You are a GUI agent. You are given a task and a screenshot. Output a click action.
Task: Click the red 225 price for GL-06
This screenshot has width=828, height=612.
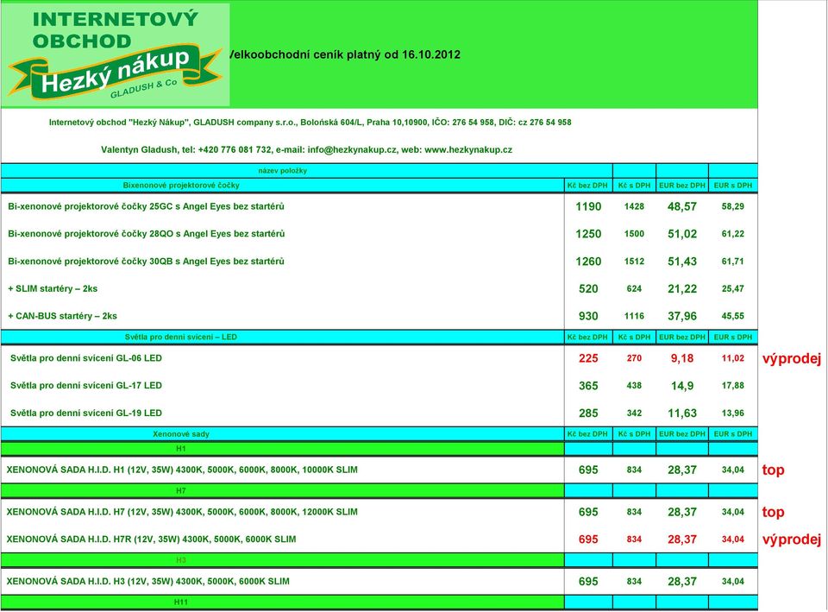point(588,359)
